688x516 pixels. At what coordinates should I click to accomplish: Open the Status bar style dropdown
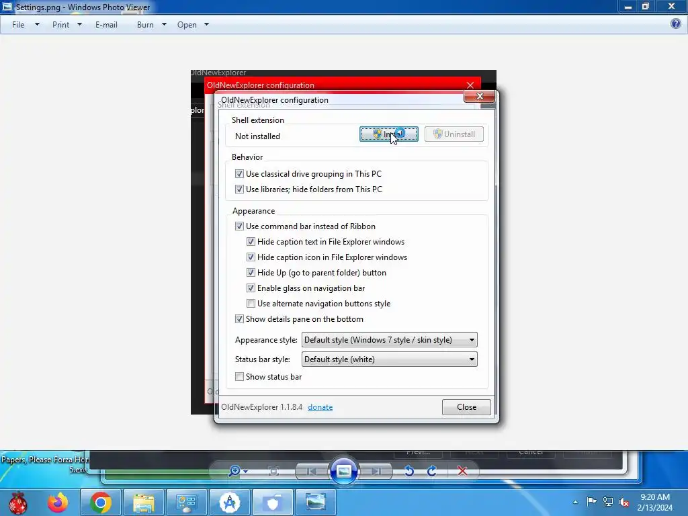389,359
